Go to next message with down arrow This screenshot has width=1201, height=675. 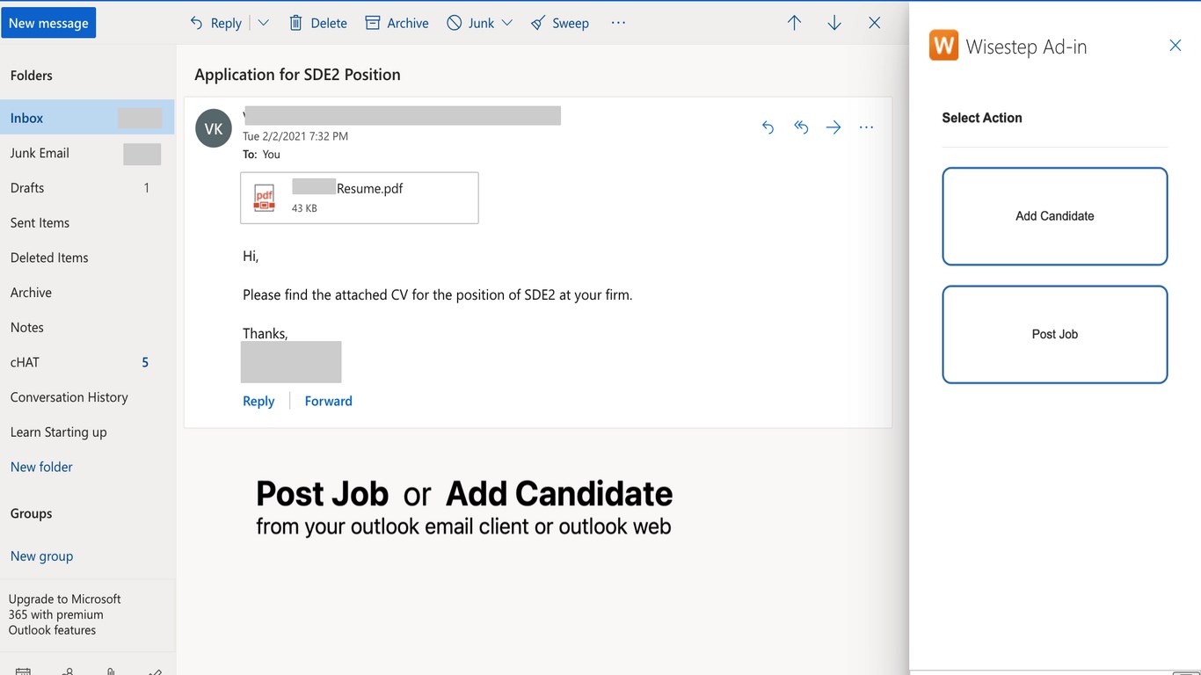point(834,23)
